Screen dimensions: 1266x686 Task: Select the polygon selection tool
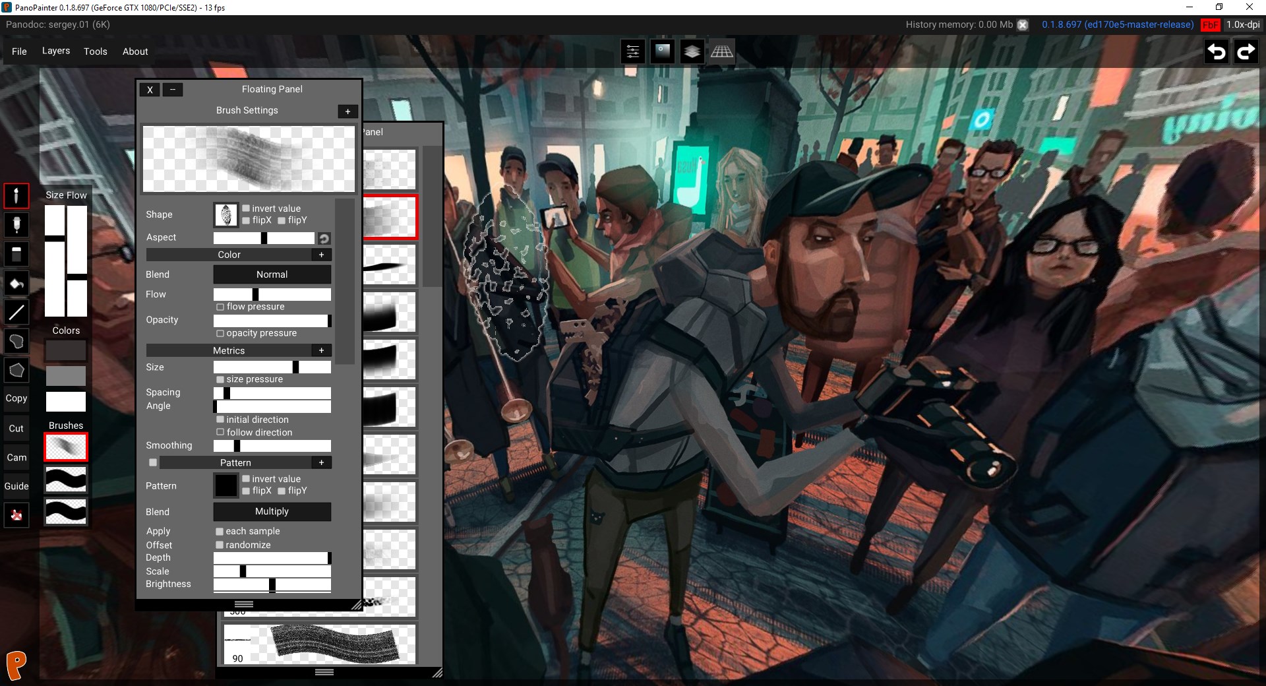[16, 370]
